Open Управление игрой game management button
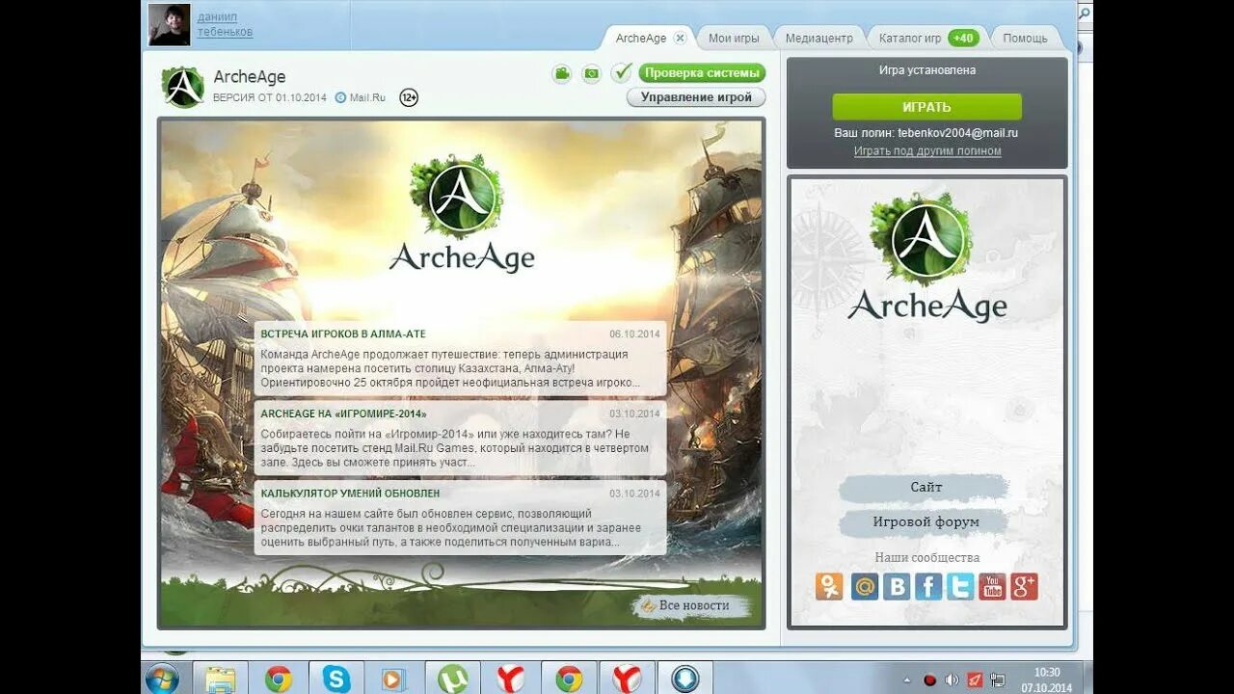Viewport: 1234px width, 694px height. [x=696, y=97]
